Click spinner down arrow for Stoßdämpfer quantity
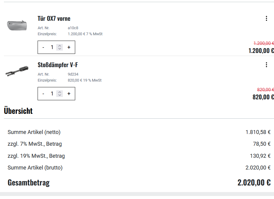This screenshot has height=199, width=274. [60, 95]
